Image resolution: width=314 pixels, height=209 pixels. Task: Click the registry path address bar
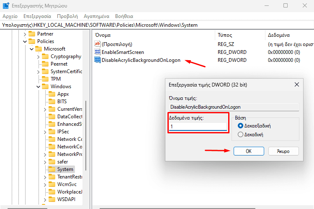tap(157, 25)
